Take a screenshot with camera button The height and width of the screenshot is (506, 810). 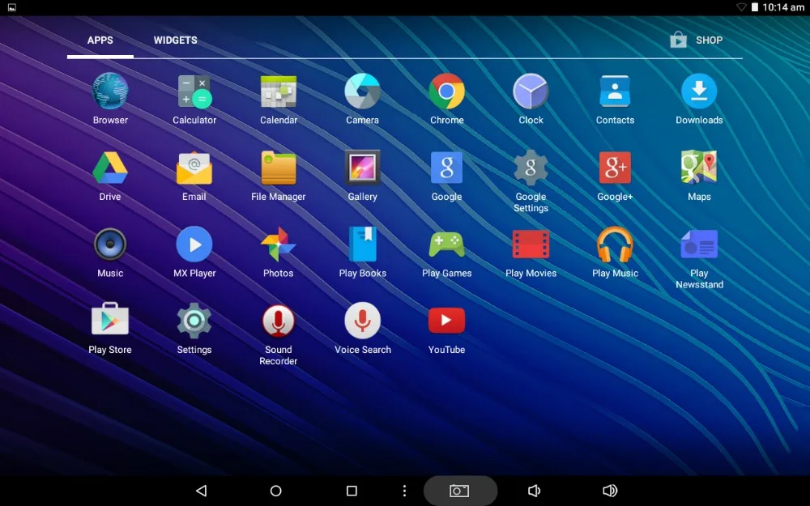(x=459, y=491)
